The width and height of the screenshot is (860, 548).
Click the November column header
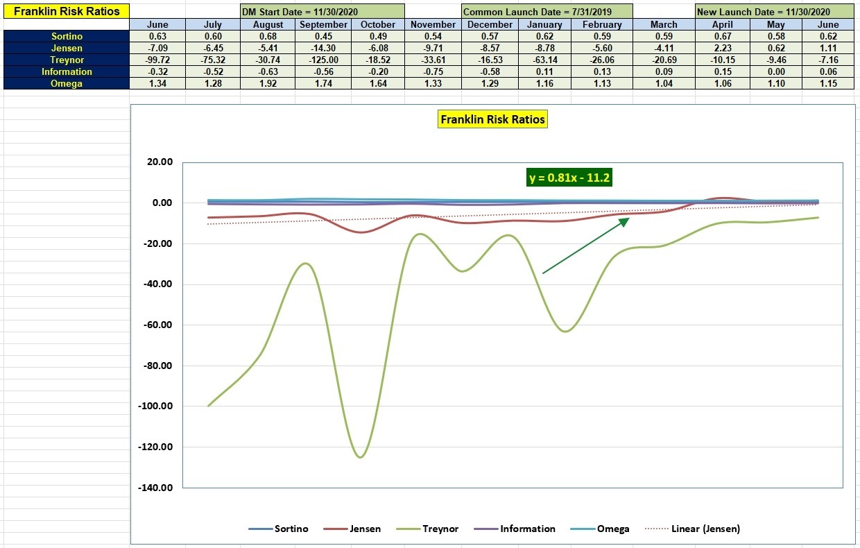[x=433, y=24]
